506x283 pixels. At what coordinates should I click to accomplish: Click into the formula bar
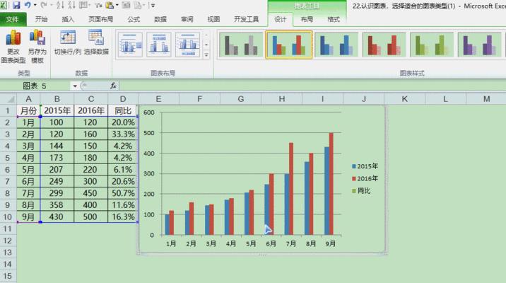[312, 86]
